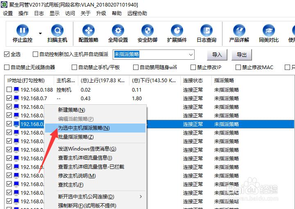The image size is (295, 209).
Task: Open the 未指派策略 policy combo box
Action: tap(154, 55)
